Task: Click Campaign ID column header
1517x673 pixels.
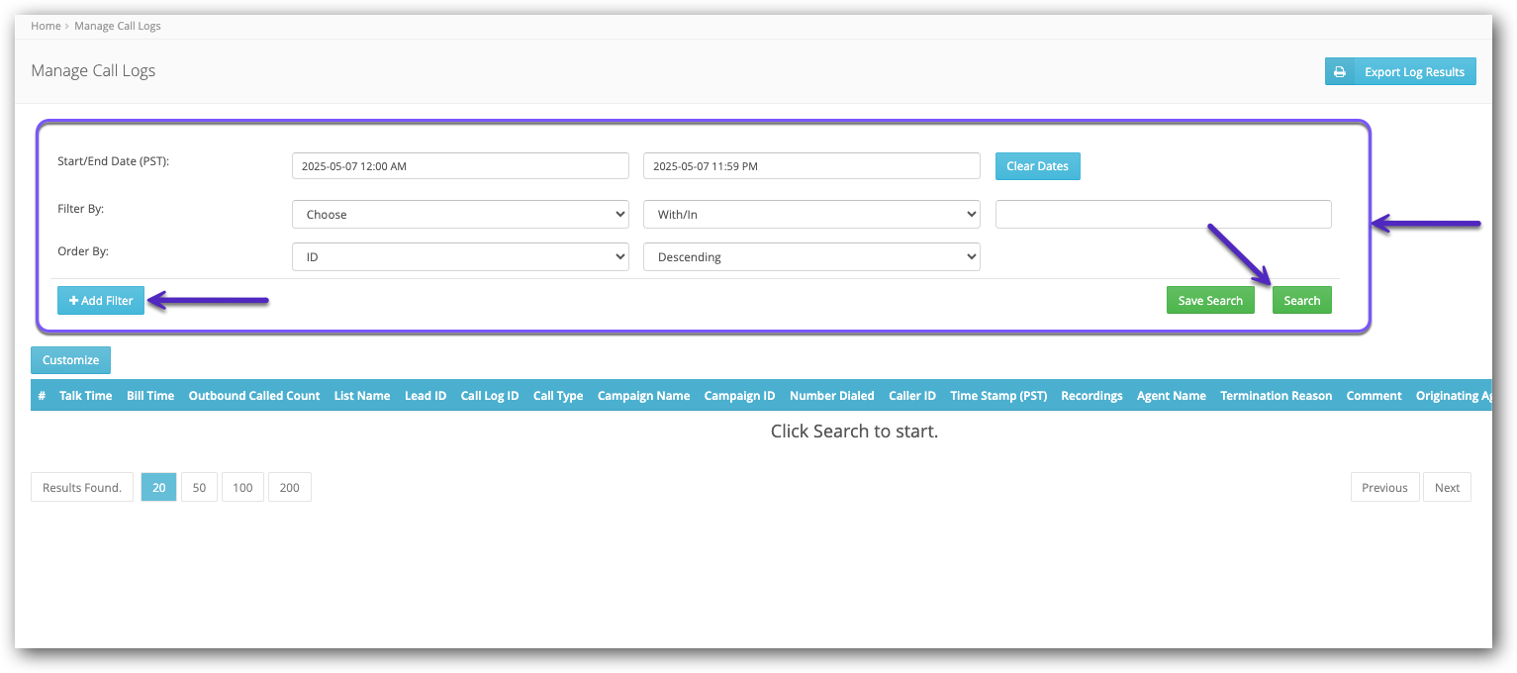Action: click(x=739, y=396)
